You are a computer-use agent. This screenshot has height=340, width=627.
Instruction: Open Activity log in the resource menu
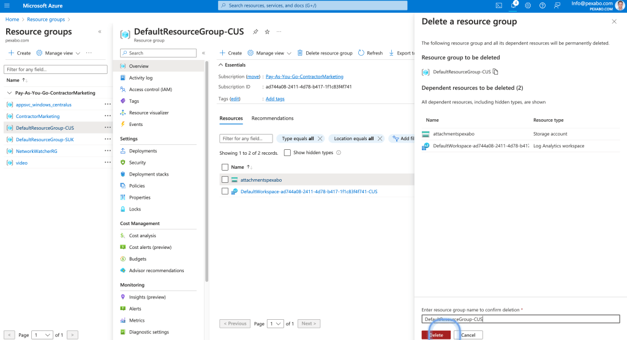(x=141, y=78)
